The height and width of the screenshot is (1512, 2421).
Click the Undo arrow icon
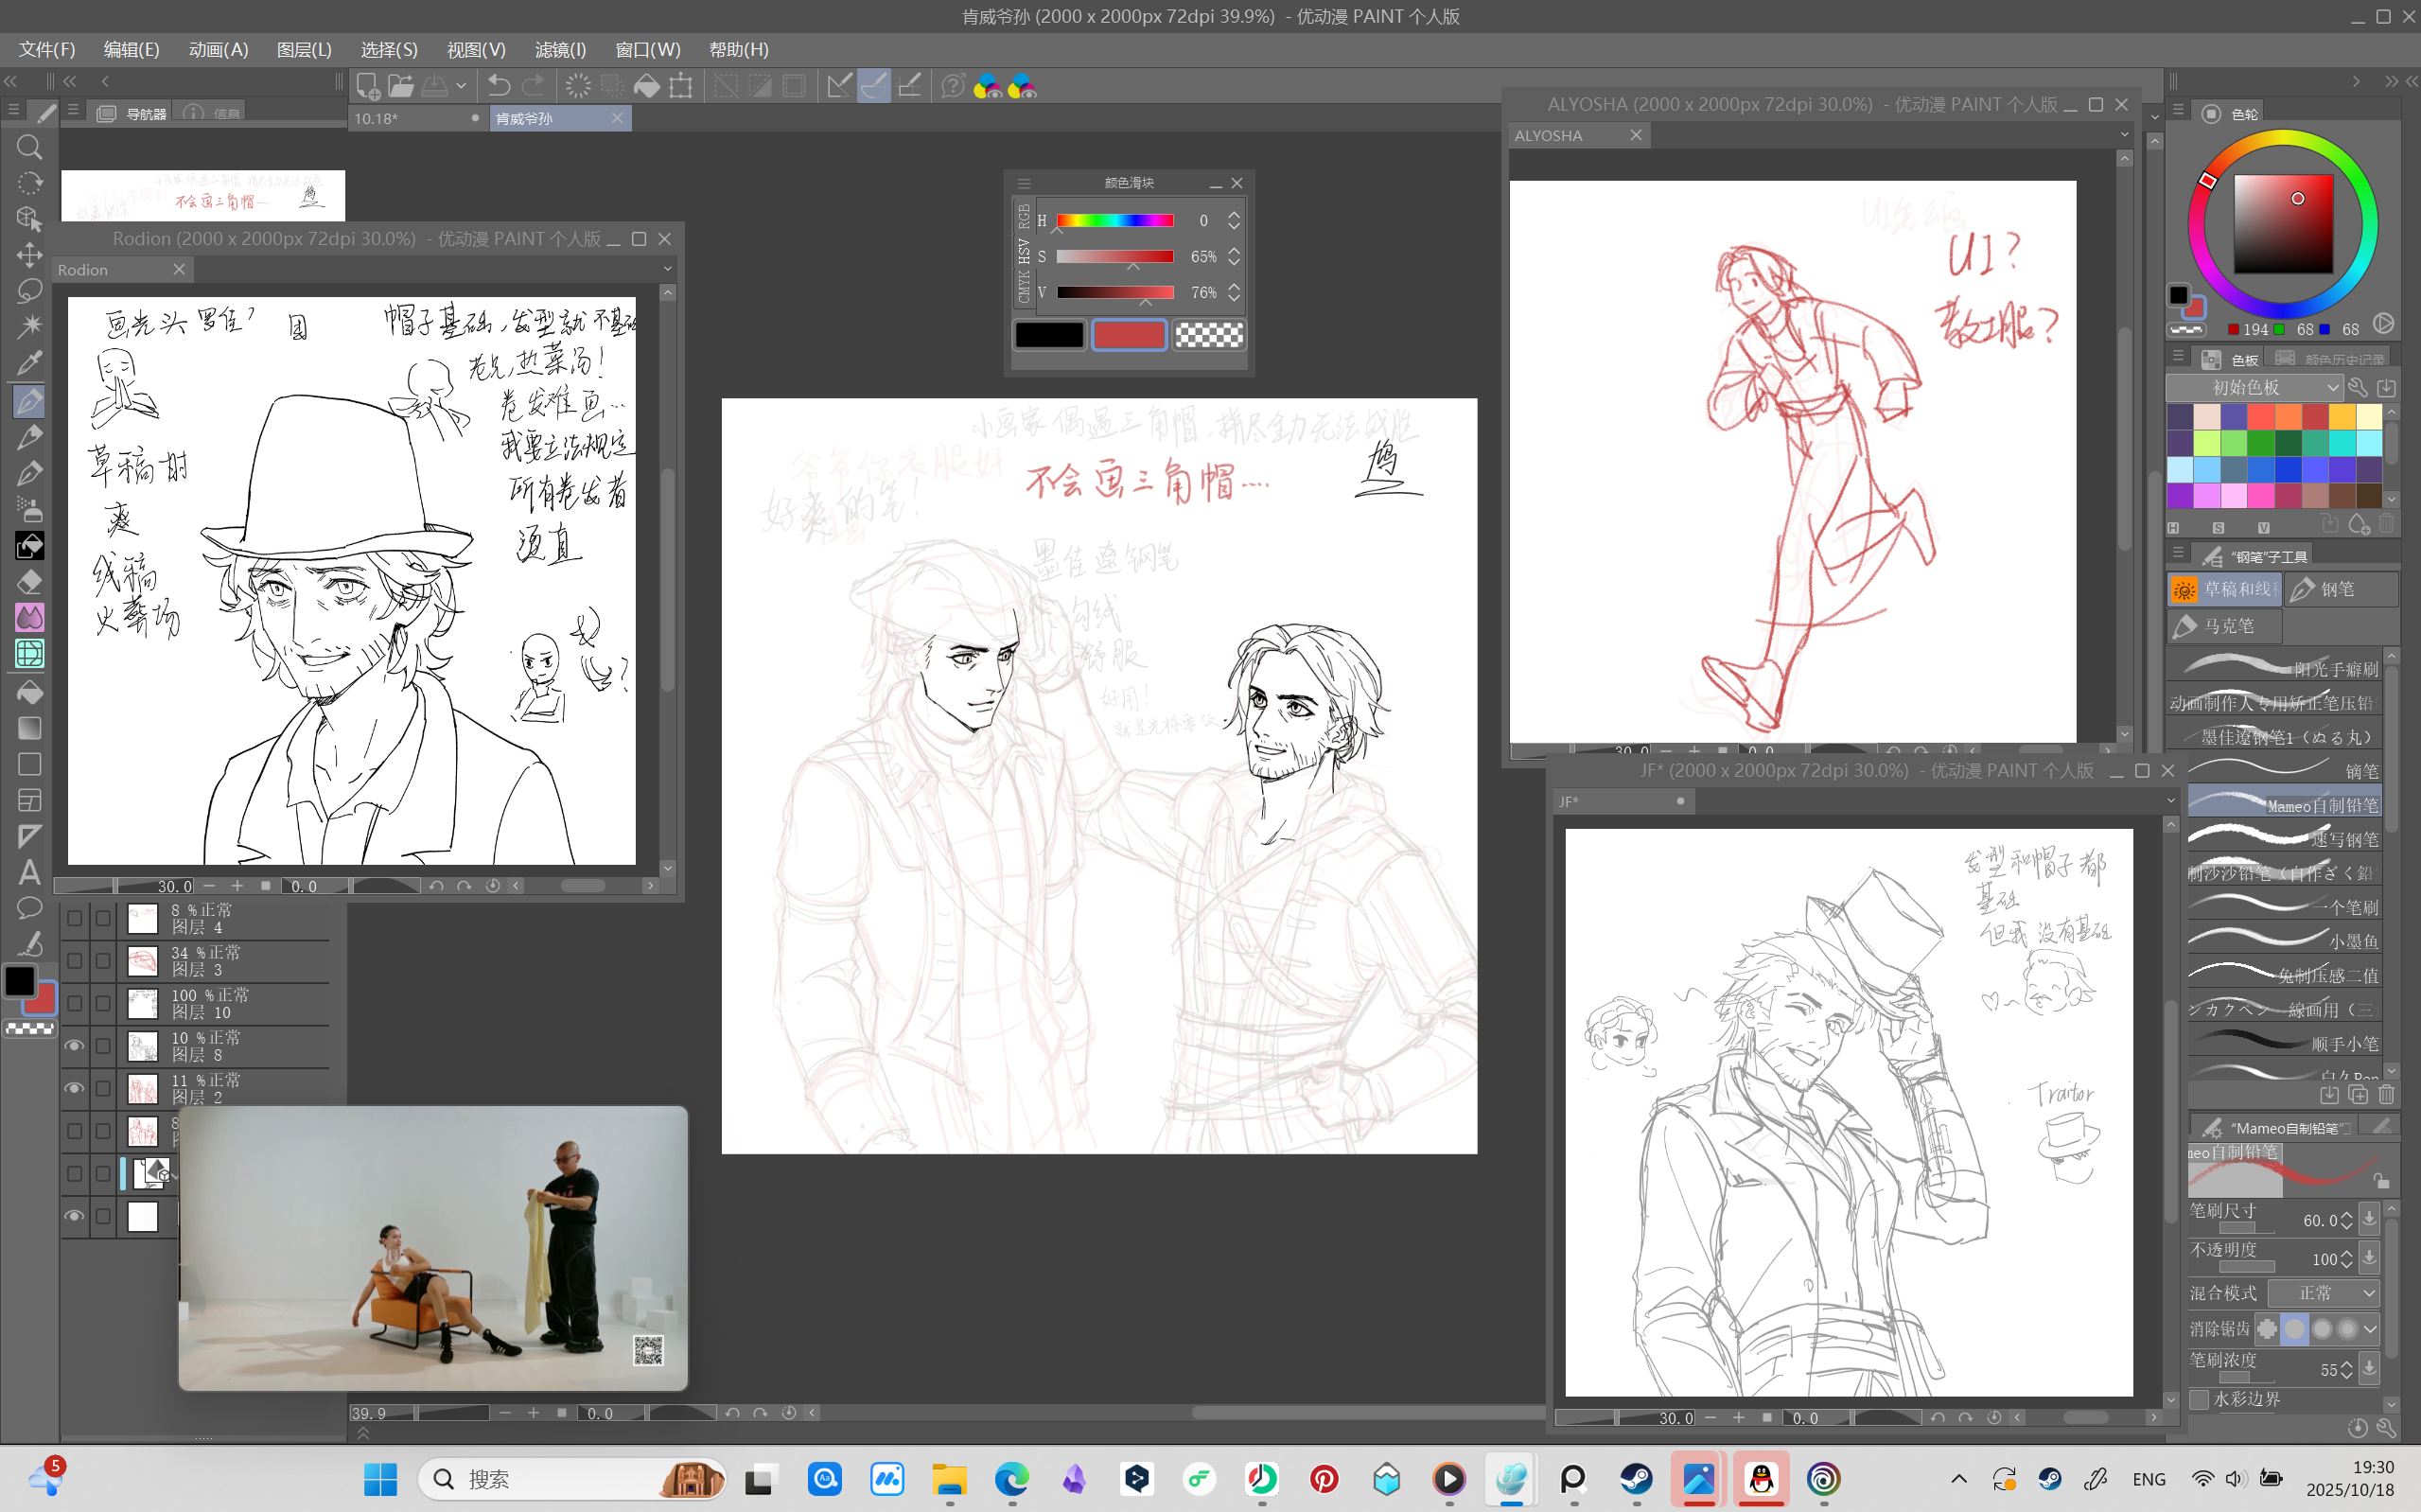tap(499, 86)
